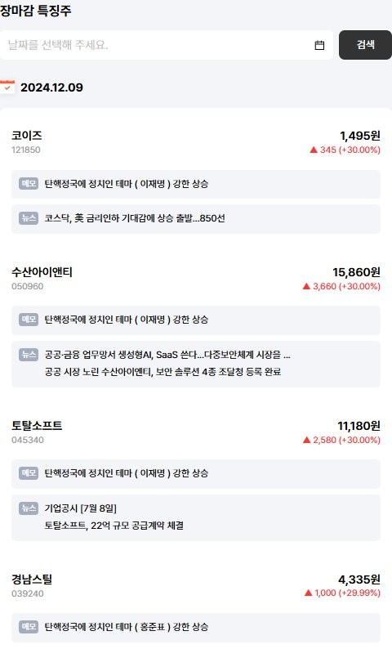Focus the 날짜를 선택해 주세요 date input
The image size is (392, 649).
167,45
